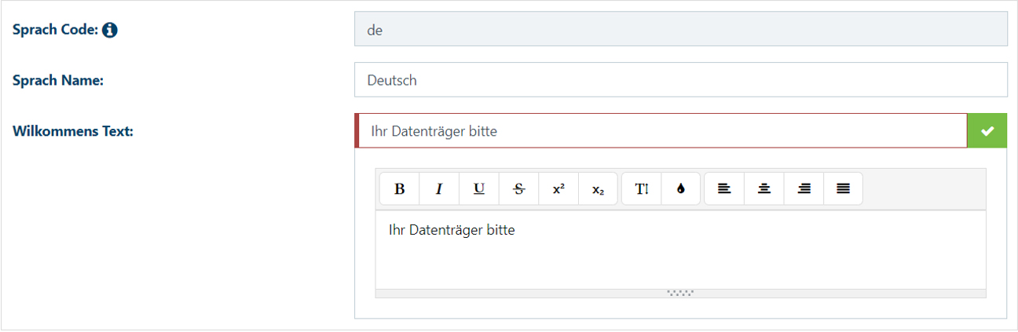Apply italic formatting to the text
The width and height of the screenshot is (1018, 332).
click(439, 189)
